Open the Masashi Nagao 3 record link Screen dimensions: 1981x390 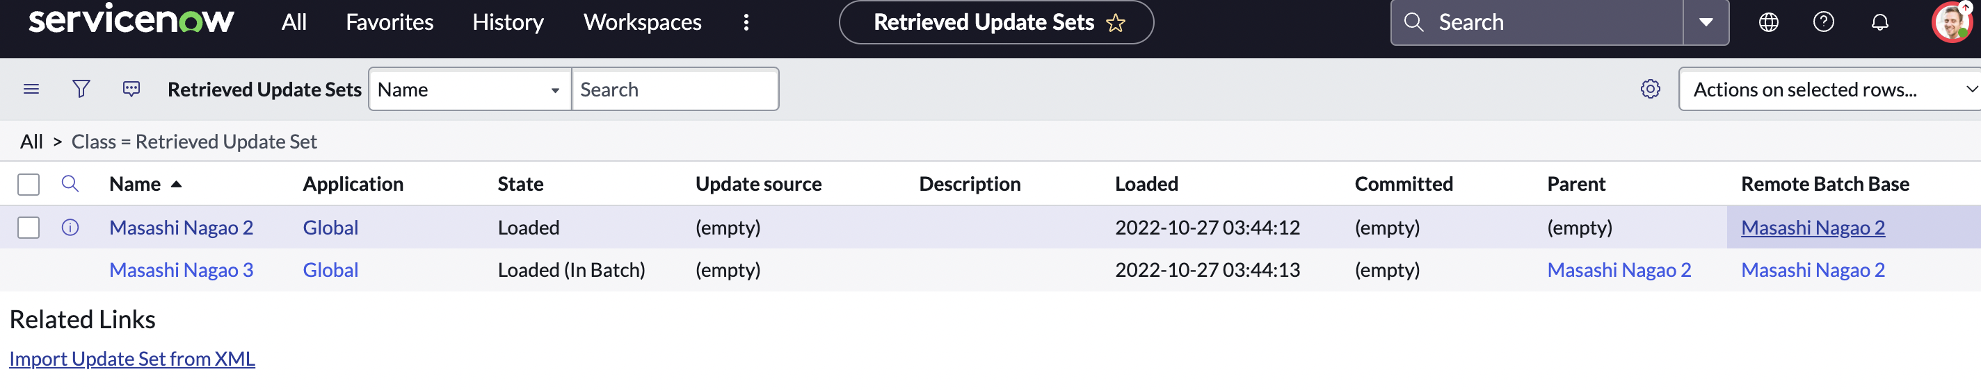pos(181,270)
